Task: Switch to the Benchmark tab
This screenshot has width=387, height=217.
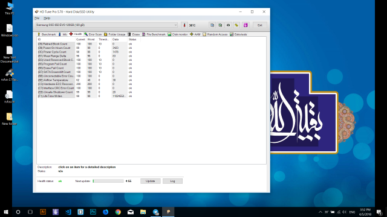Action: point(47,34)
